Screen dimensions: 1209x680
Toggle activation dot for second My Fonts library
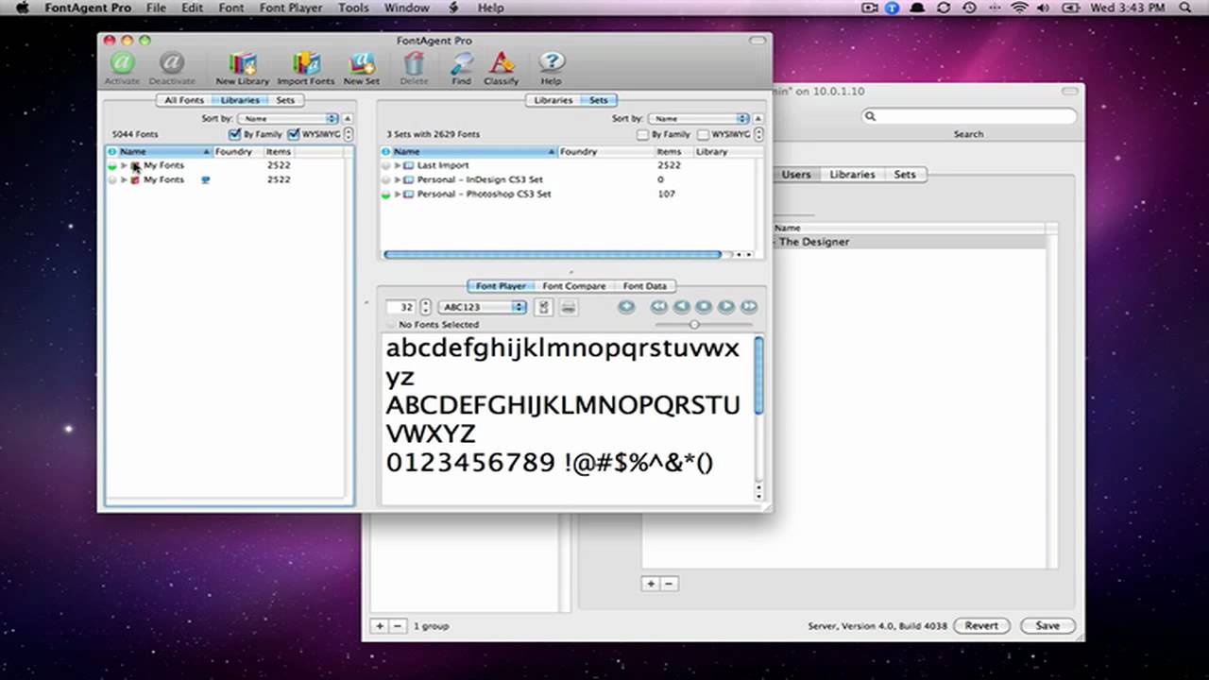click(112, 180)
